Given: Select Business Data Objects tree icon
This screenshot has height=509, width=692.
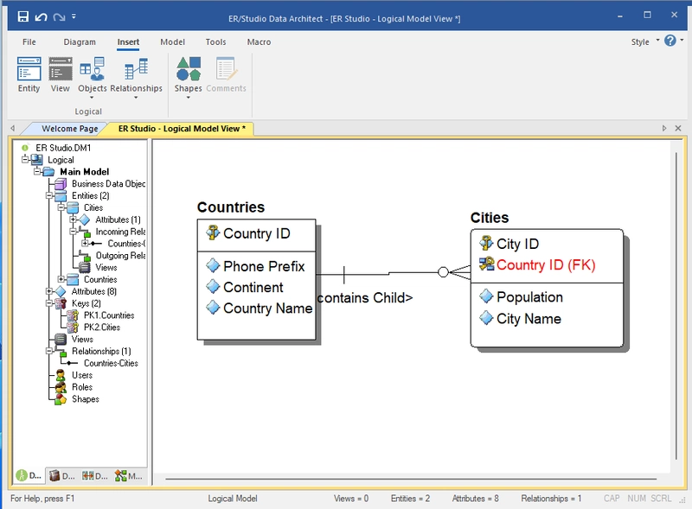Looking at the screenshot, I should pyautogui.click(x=61, y=183).
